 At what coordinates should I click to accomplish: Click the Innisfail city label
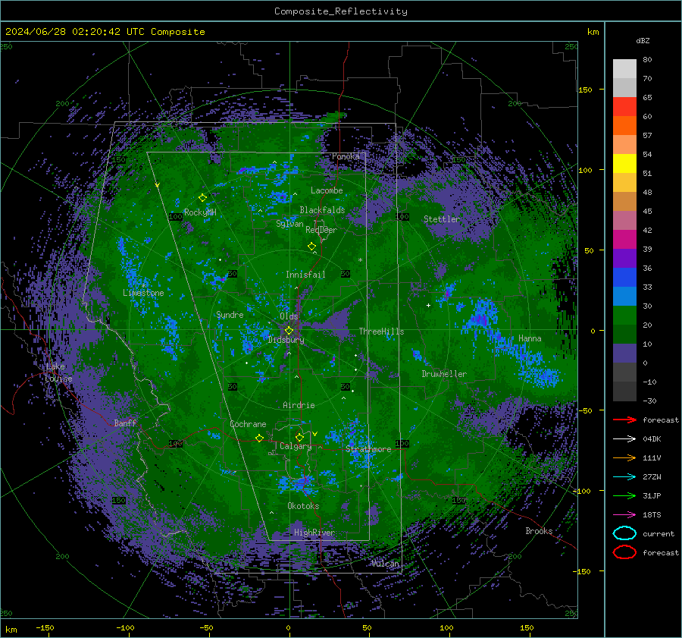point(305,275)
